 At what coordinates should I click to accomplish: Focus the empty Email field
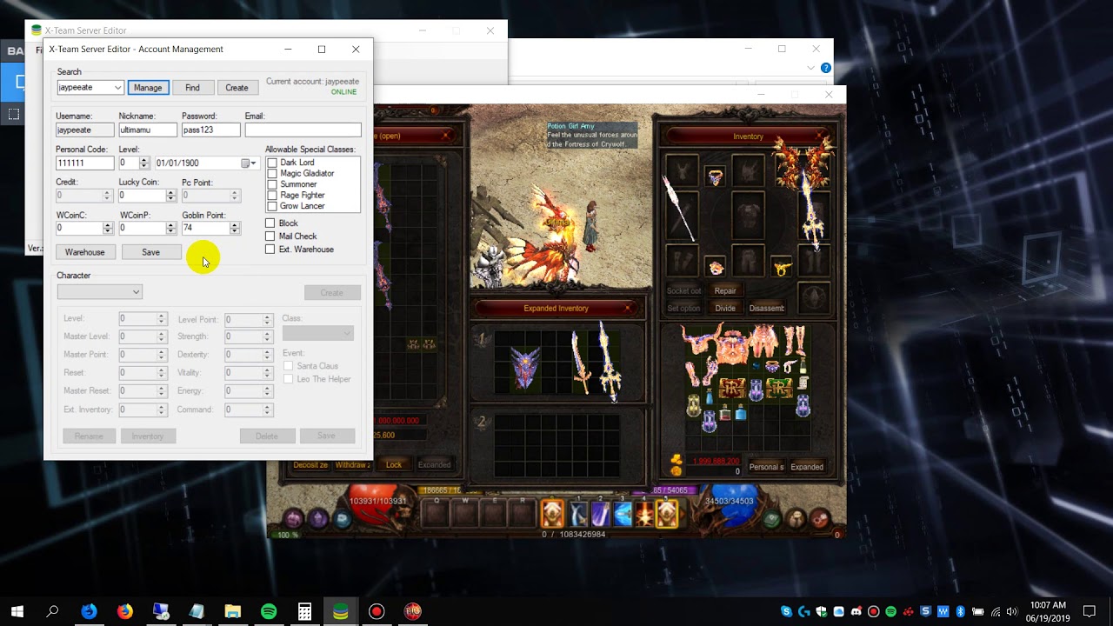[x=303, y=130]
